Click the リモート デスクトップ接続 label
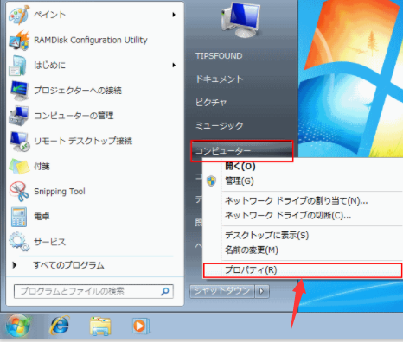The height and width of the screenshot is (342, 403). 83,141
